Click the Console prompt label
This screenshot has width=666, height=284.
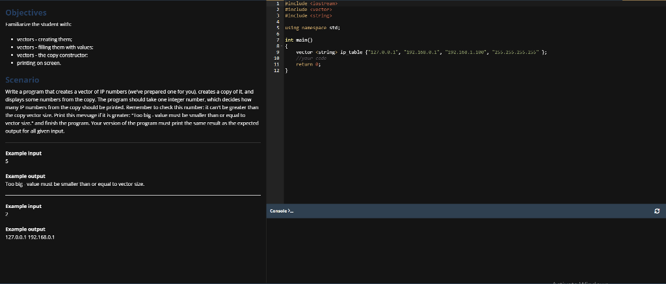281,211
